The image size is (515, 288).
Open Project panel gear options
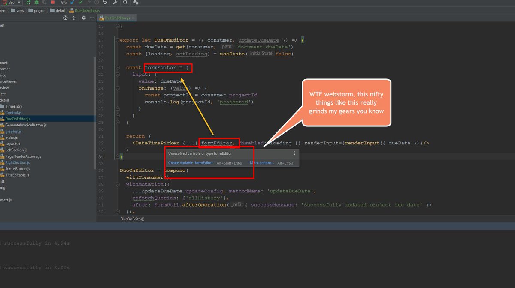click(x=84, y=18)
